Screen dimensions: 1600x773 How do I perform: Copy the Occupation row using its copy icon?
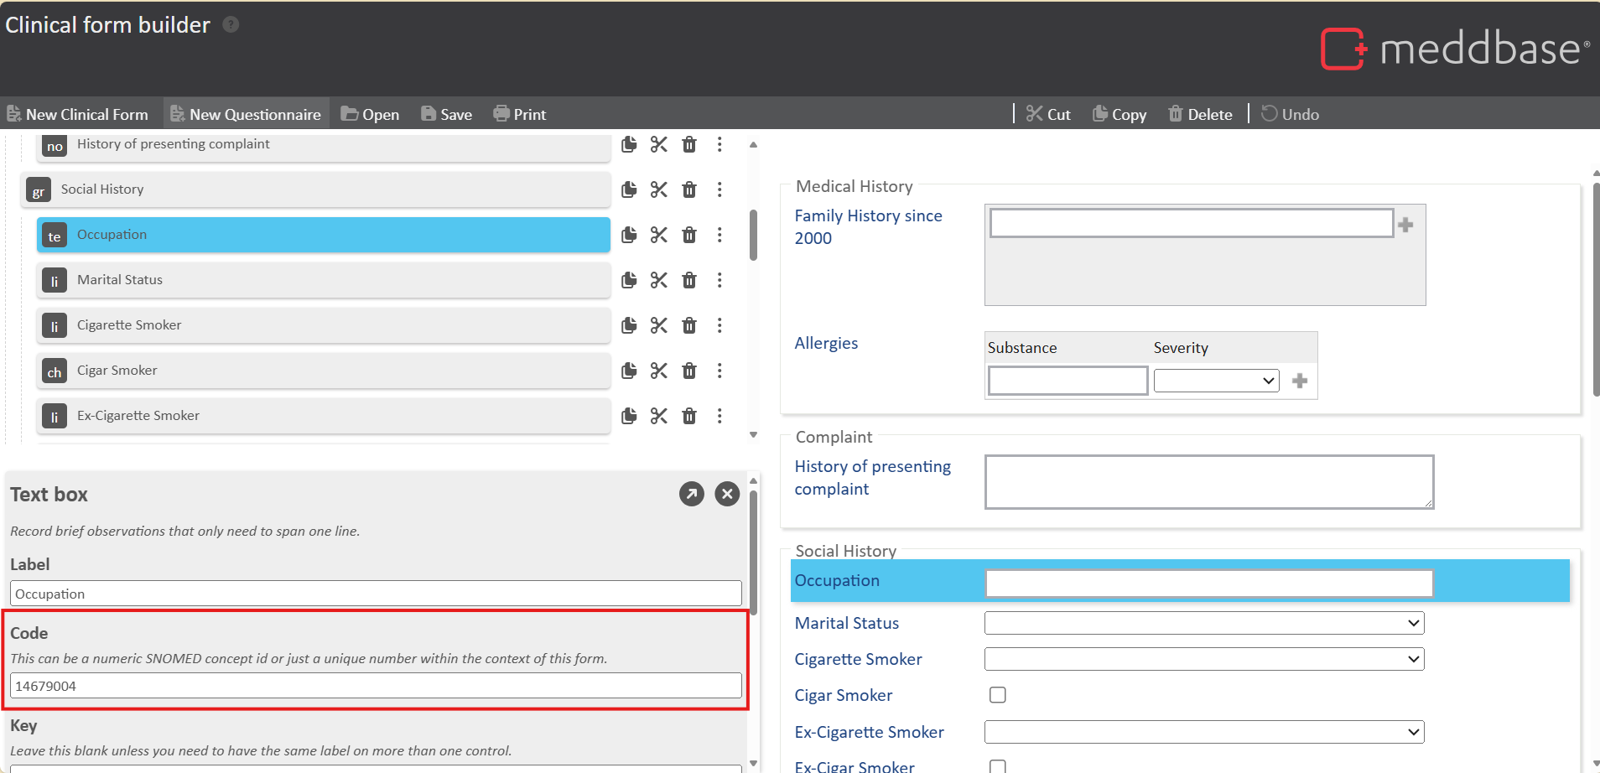click(x=629, y=236)
